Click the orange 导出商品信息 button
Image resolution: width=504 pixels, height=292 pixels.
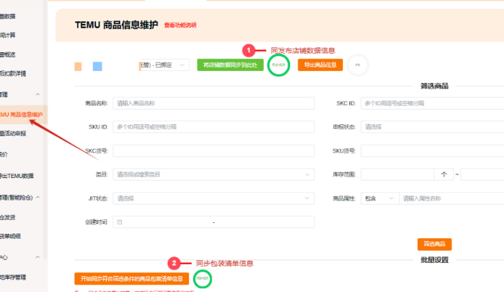(x=320, y=65)
